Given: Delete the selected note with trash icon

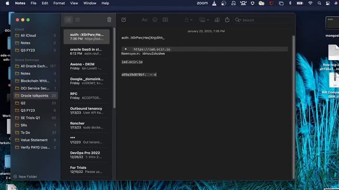Looking at the screenshot, I should click(109, 20).
